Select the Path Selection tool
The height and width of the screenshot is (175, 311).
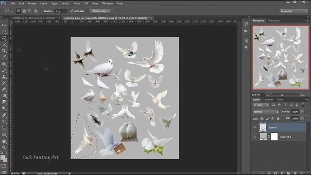point(4,128)
